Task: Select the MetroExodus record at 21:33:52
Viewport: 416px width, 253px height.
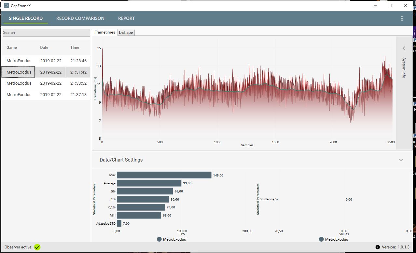Action: [x=46, y=83]
